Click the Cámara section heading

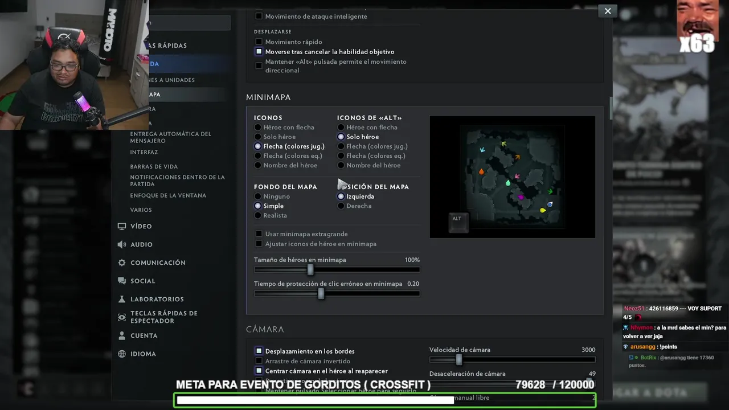tap(265, 329)
